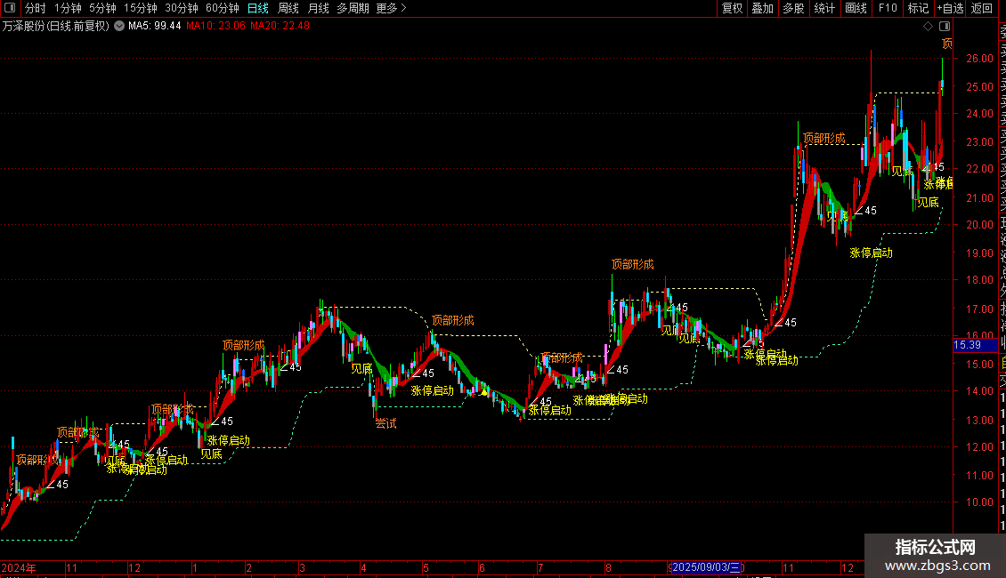
Task: Activate the 画线 drawing tools
Action: click(x=856, y=8)
